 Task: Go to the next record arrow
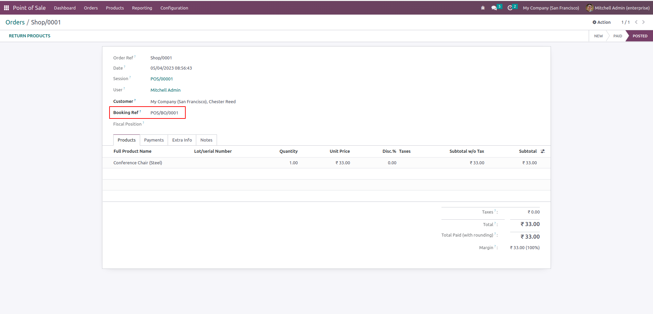click(643, 22)
